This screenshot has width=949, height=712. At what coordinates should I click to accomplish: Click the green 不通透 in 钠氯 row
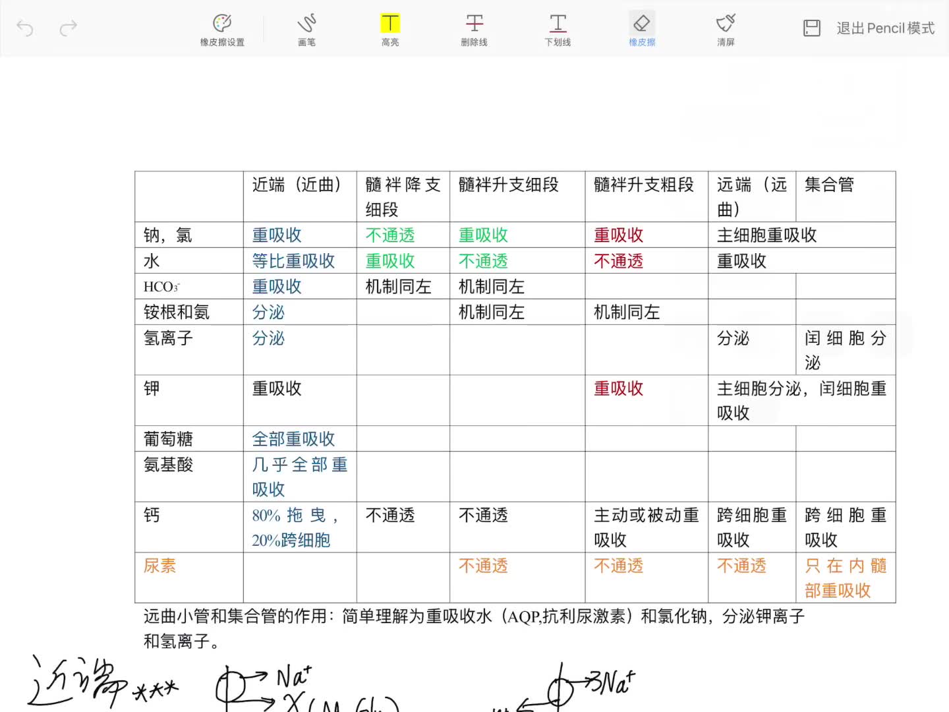click(x=390, y=235)
